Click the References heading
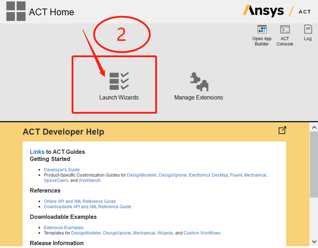Screen dimensions: 318x248 [45, 190]
